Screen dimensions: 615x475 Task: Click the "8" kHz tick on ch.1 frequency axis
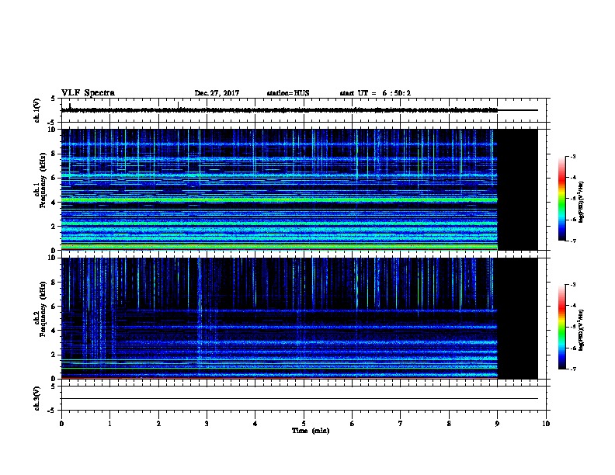pos(54,154)
